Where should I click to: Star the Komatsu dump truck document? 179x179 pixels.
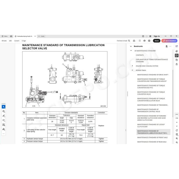16,36
